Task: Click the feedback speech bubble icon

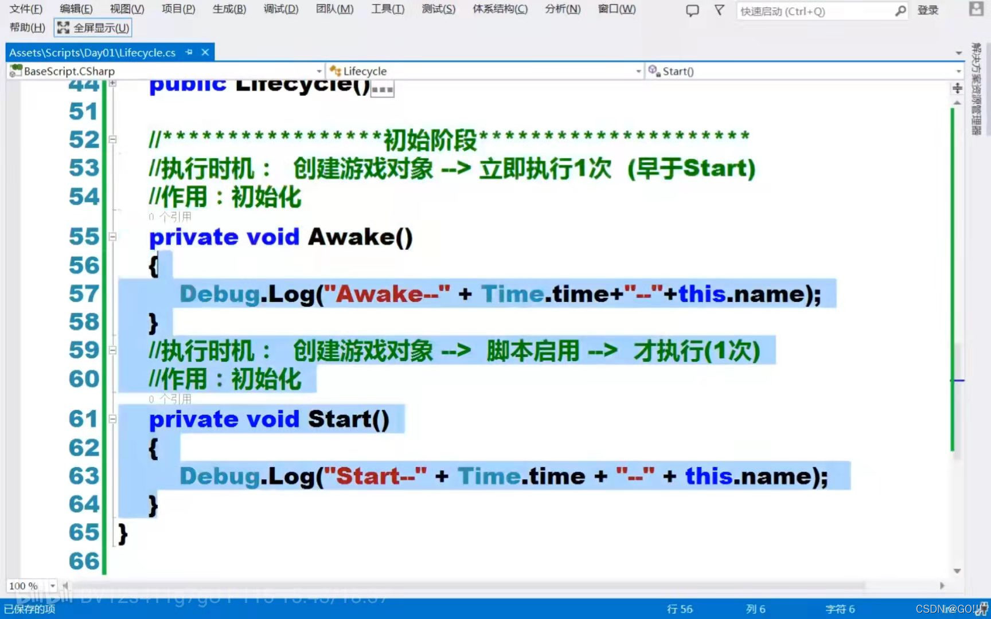Action: 692,10
